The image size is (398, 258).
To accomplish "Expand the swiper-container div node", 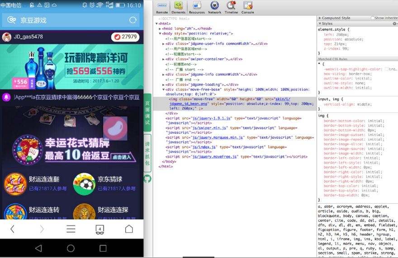I will click(x=163, y=59).
